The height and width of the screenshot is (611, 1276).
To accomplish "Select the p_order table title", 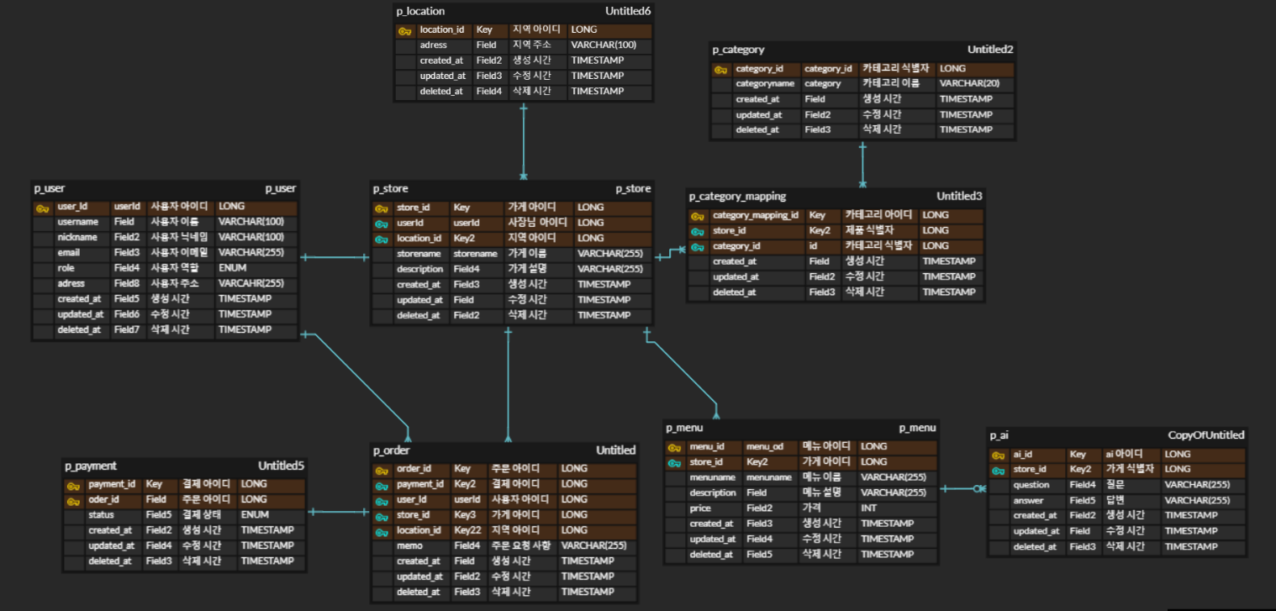I will pos(392,450).
